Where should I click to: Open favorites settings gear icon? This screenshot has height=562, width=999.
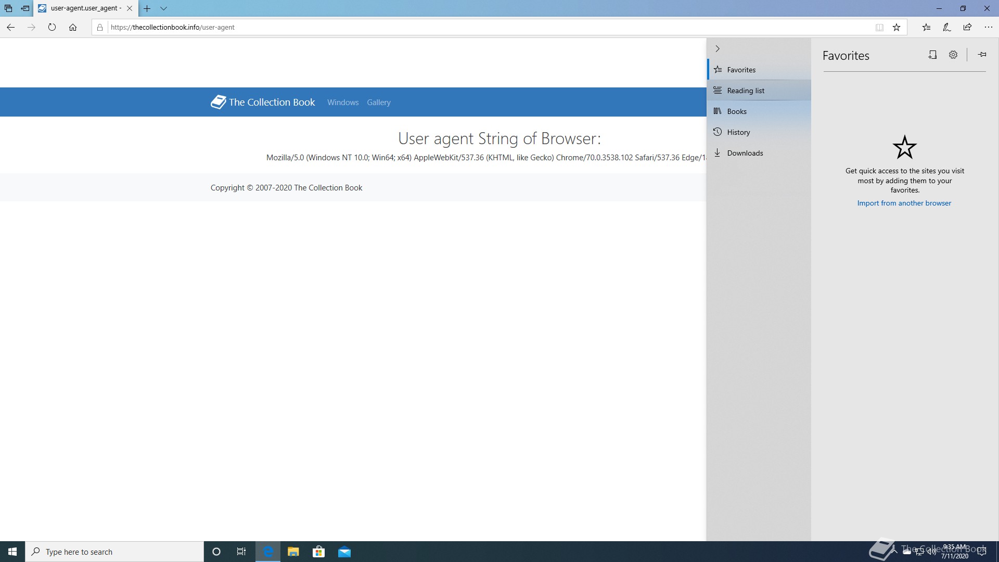click(x=953, y=55)
